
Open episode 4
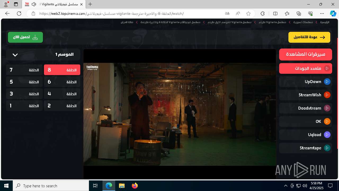62,94
